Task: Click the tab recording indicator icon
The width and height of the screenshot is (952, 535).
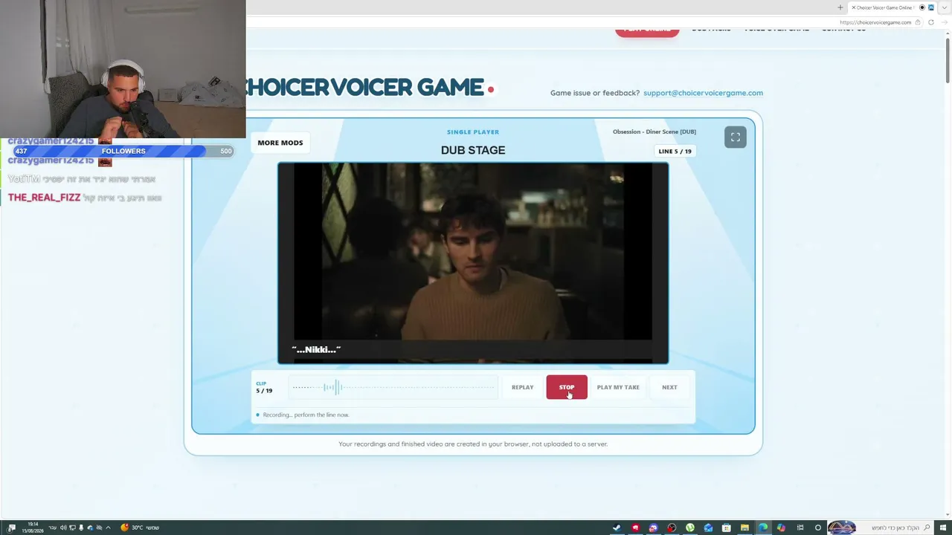Action: (x=922, y=7)
